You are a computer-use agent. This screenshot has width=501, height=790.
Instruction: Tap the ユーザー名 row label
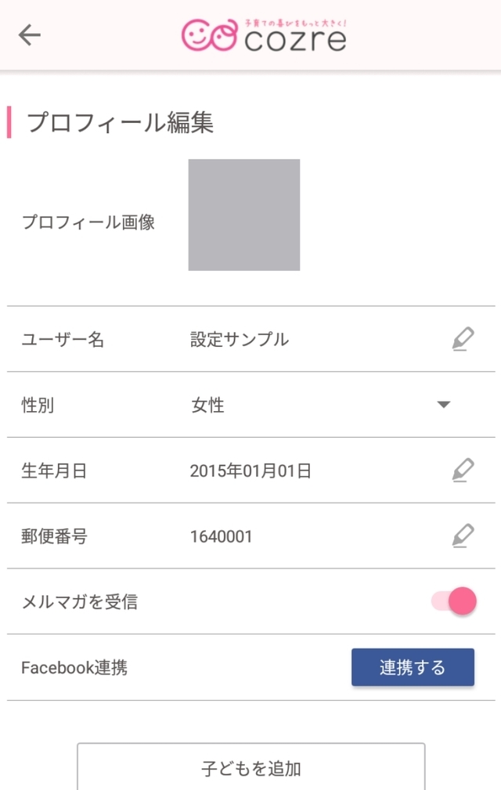[x=63, y=339]
